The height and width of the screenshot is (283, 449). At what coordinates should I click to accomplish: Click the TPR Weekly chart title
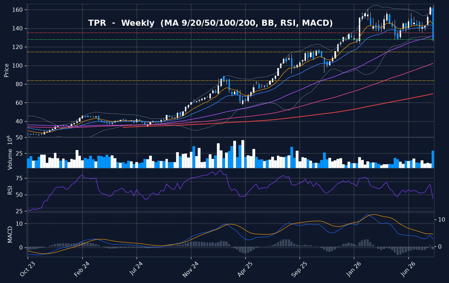(x=210, y=23)
